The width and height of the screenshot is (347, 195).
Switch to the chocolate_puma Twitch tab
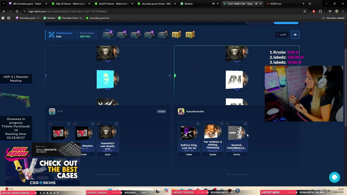tap(27, 4)
